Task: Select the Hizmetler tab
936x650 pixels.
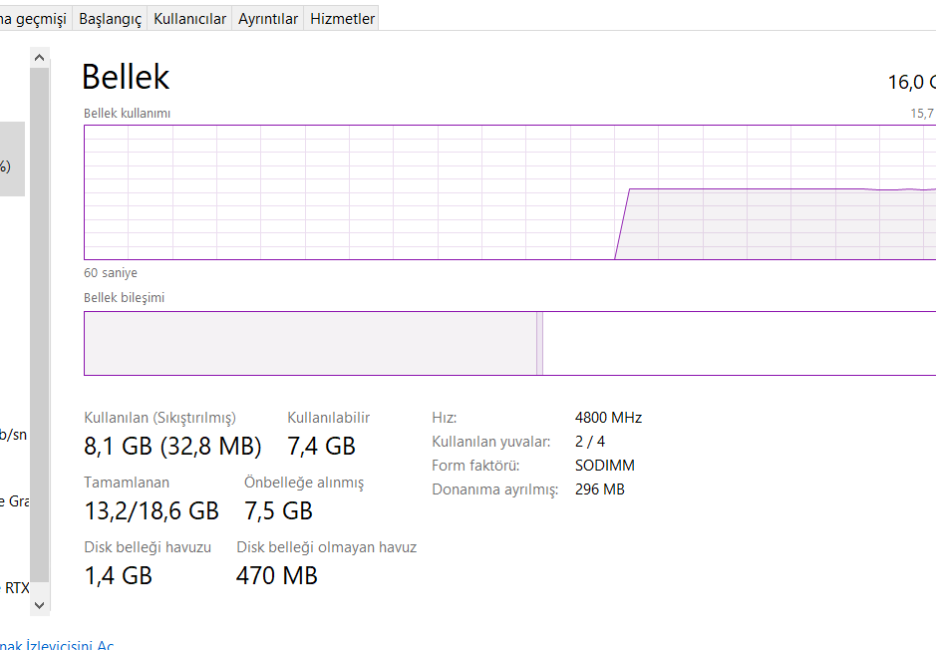Action: [342, 19]
